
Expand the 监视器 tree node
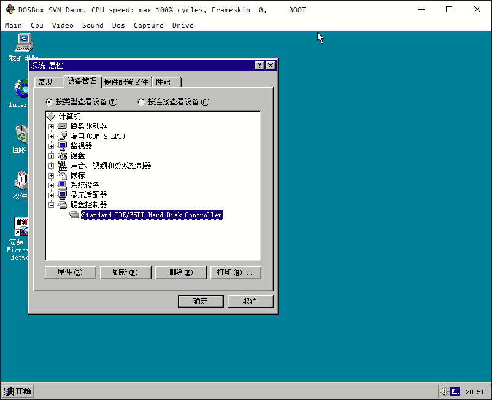click(51, 146)
